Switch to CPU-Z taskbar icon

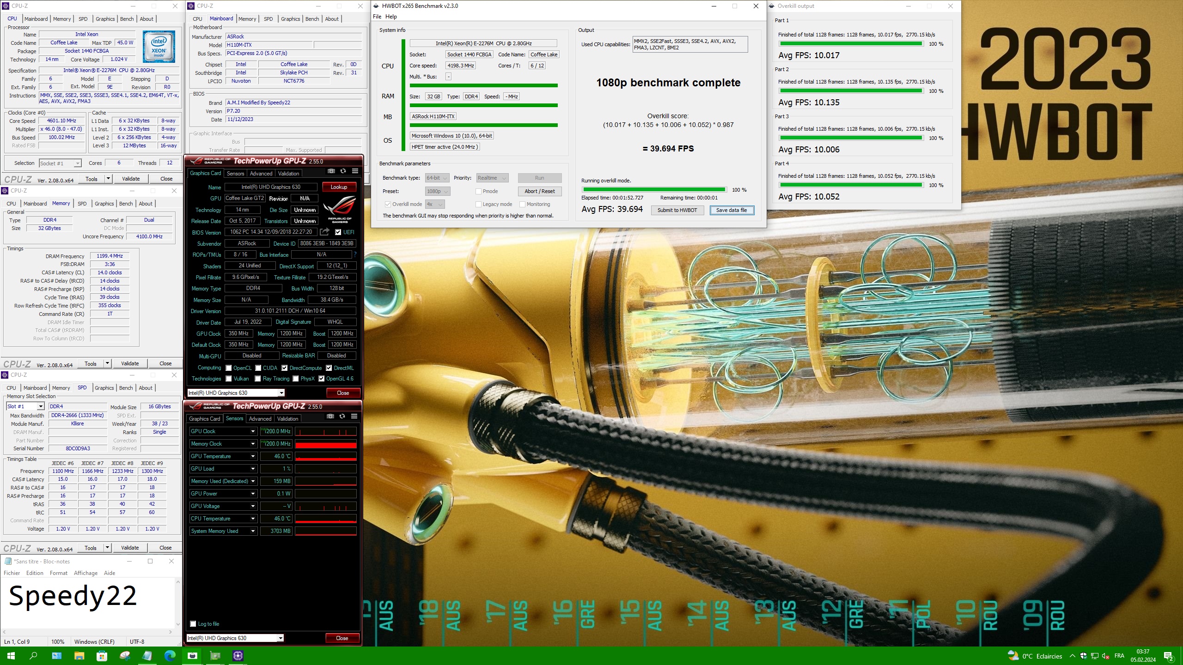coord(238,656)
